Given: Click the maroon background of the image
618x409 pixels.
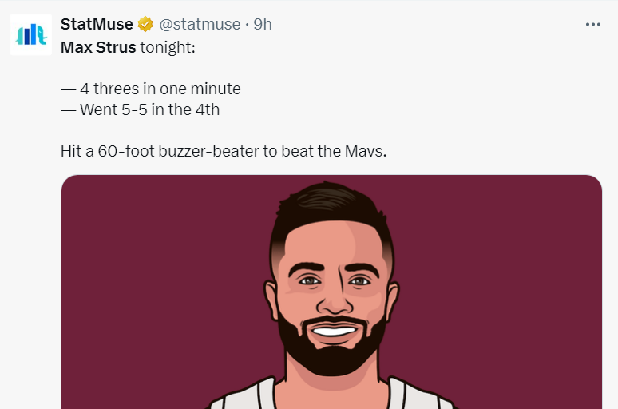Looking at the screenshot, I should (x=144, y=280).
